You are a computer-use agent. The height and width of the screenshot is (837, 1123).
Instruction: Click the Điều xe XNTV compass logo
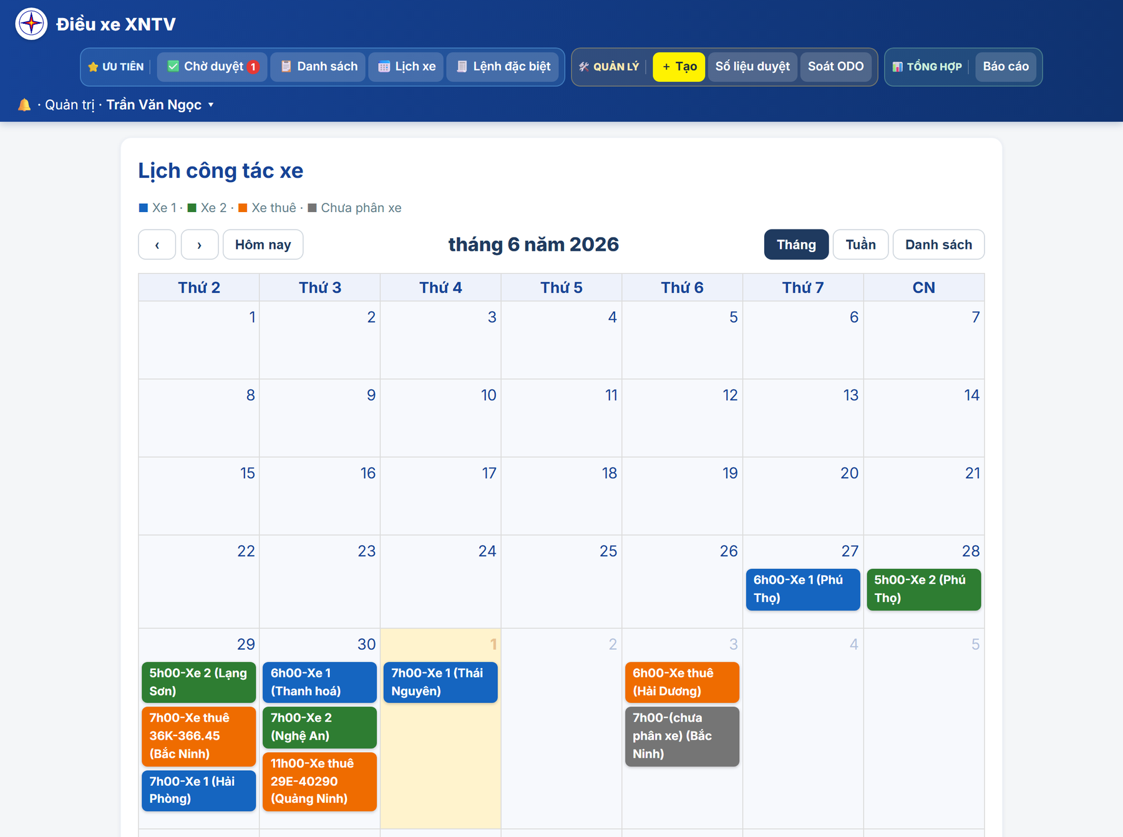(x=31, y=24)
